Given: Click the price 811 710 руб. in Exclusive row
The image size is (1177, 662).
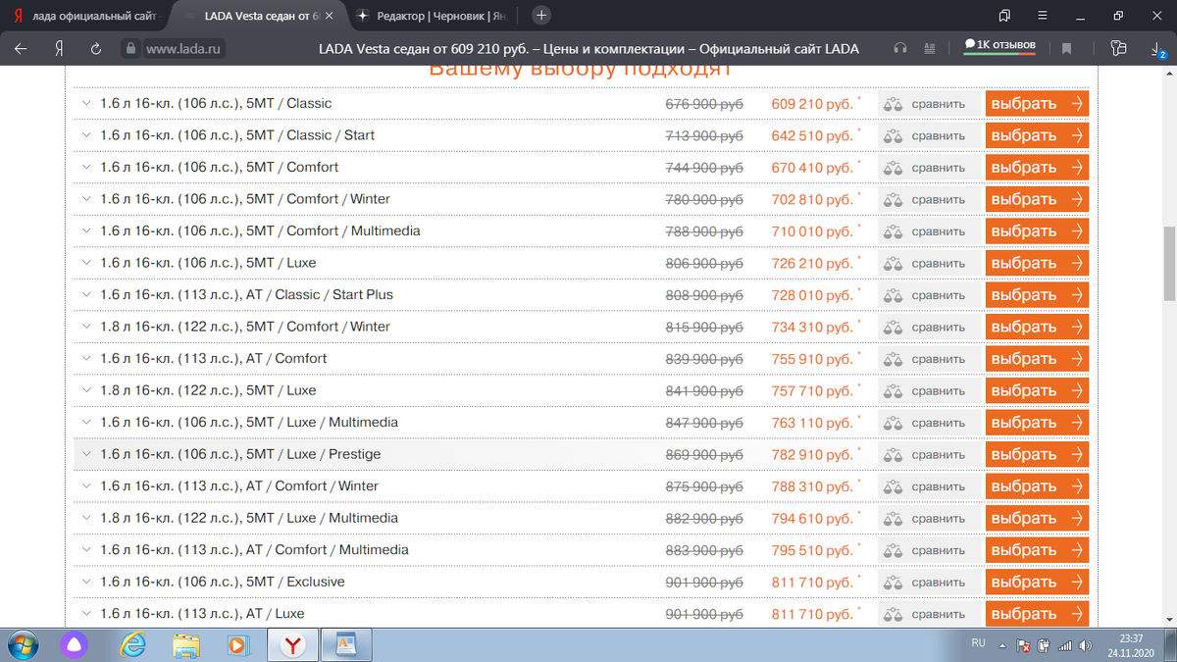Looking at the screenshot, I should pos(812,583).
